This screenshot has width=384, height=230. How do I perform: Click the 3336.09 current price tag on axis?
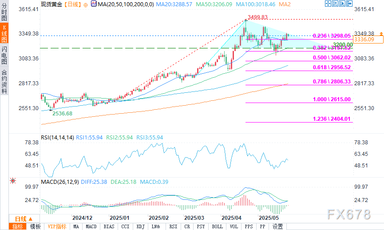tap(362, 40)
